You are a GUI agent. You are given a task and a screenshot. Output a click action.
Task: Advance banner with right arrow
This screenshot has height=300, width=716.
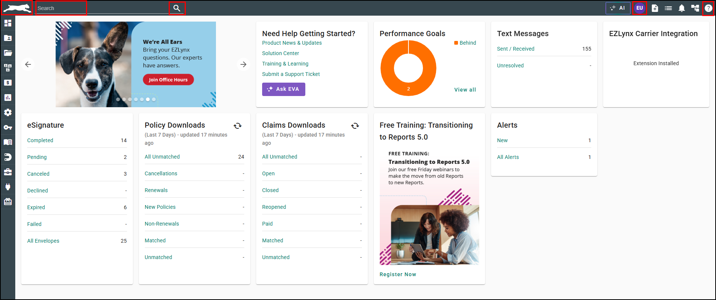click(x=243, y=64)
